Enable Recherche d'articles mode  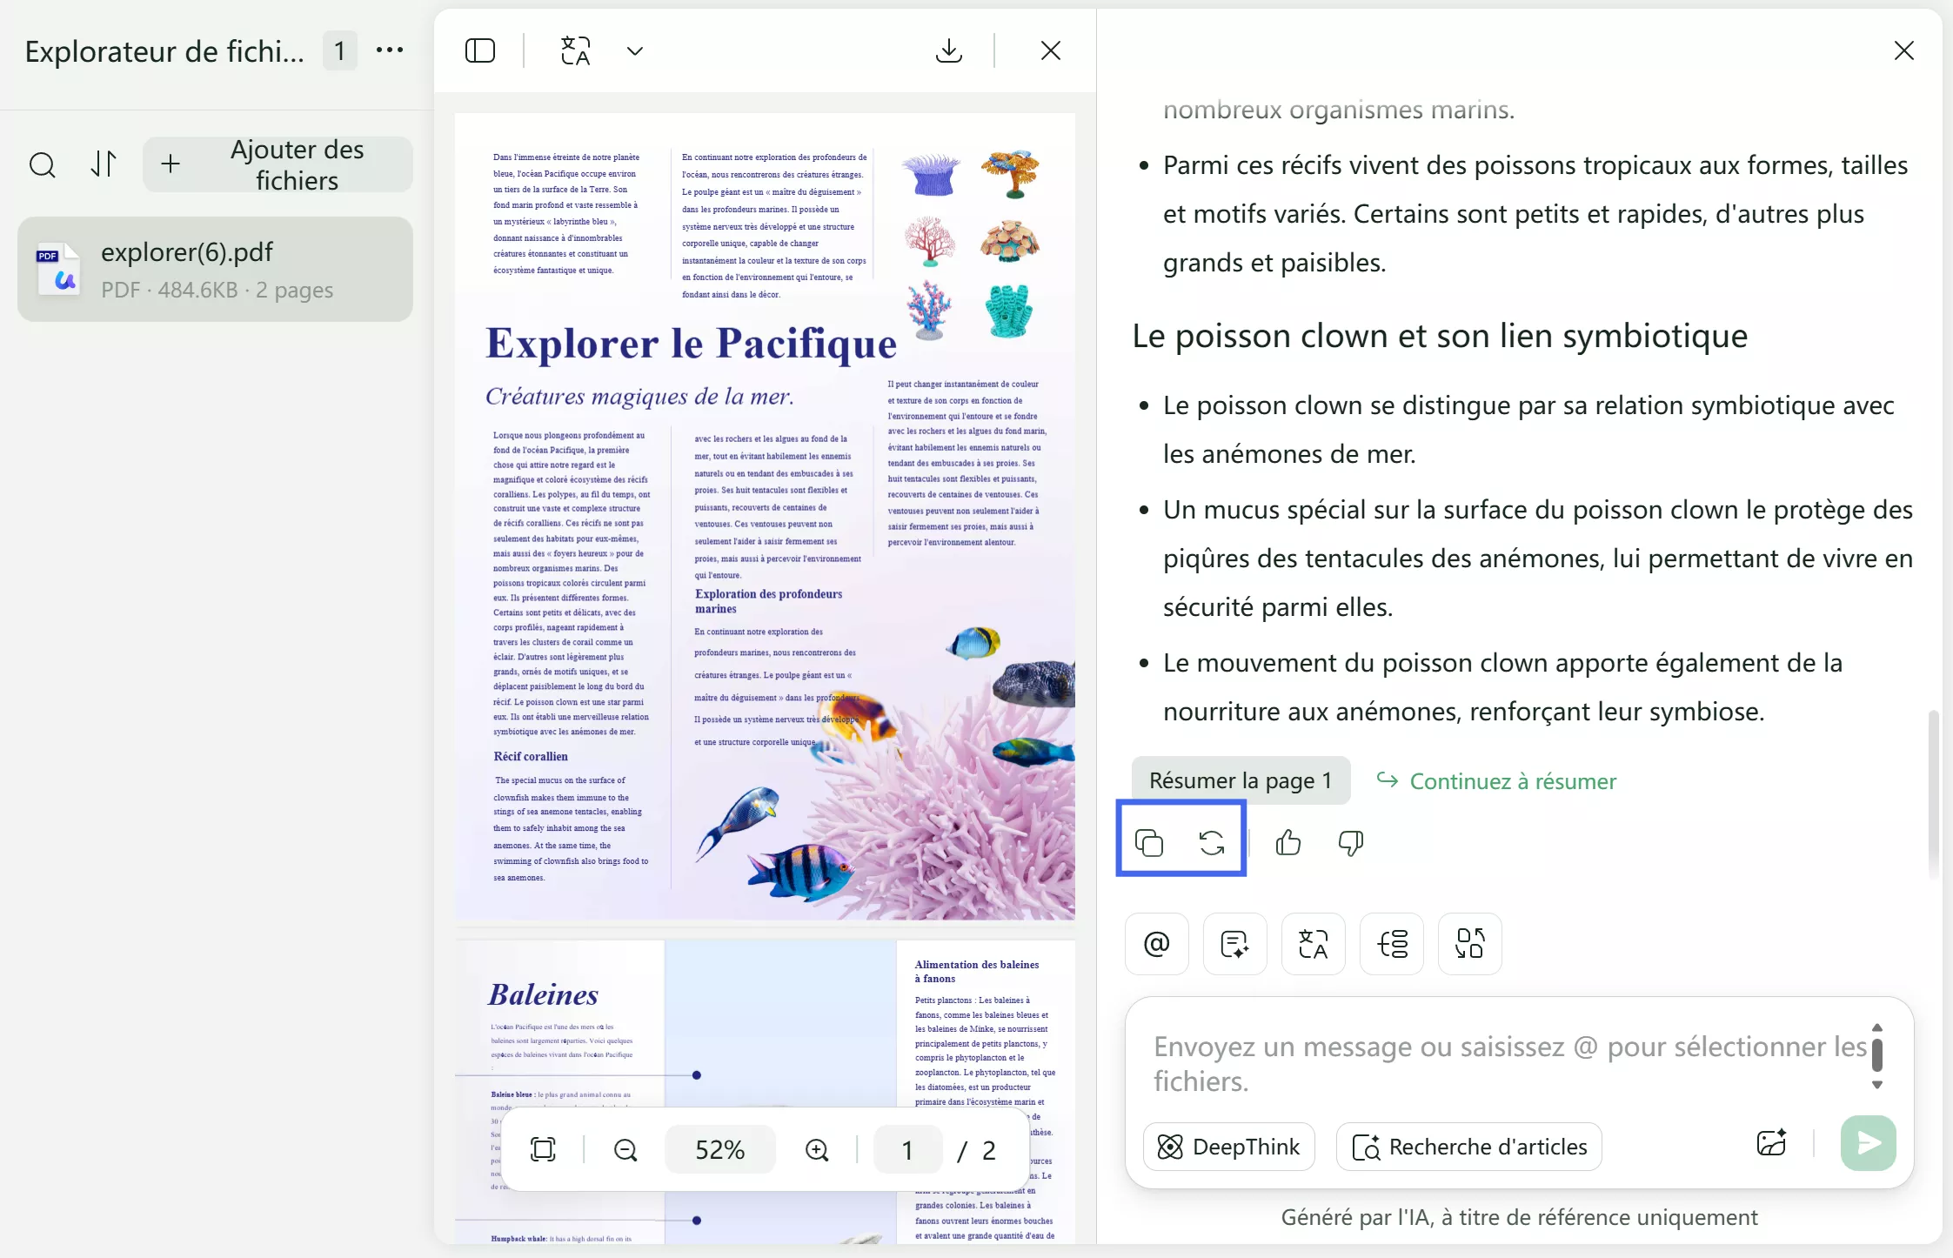click(x=1468, y=1147)
